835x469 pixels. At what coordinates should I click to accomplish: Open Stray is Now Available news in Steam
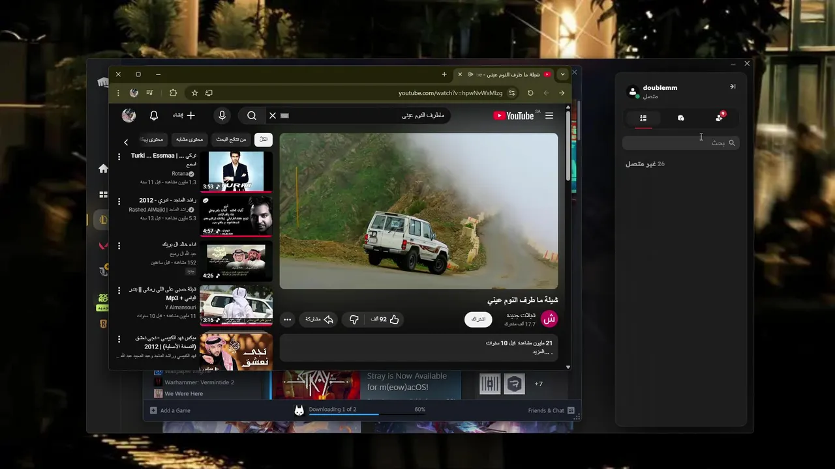[406, 381]
